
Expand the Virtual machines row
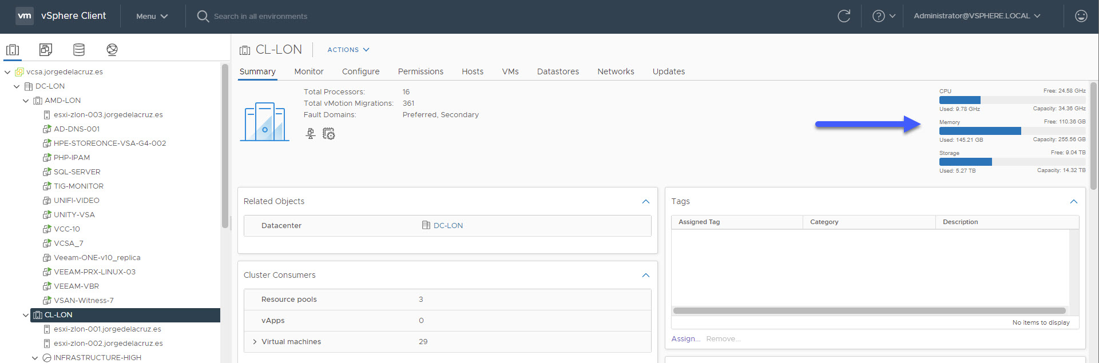click(x=255, y=342)
